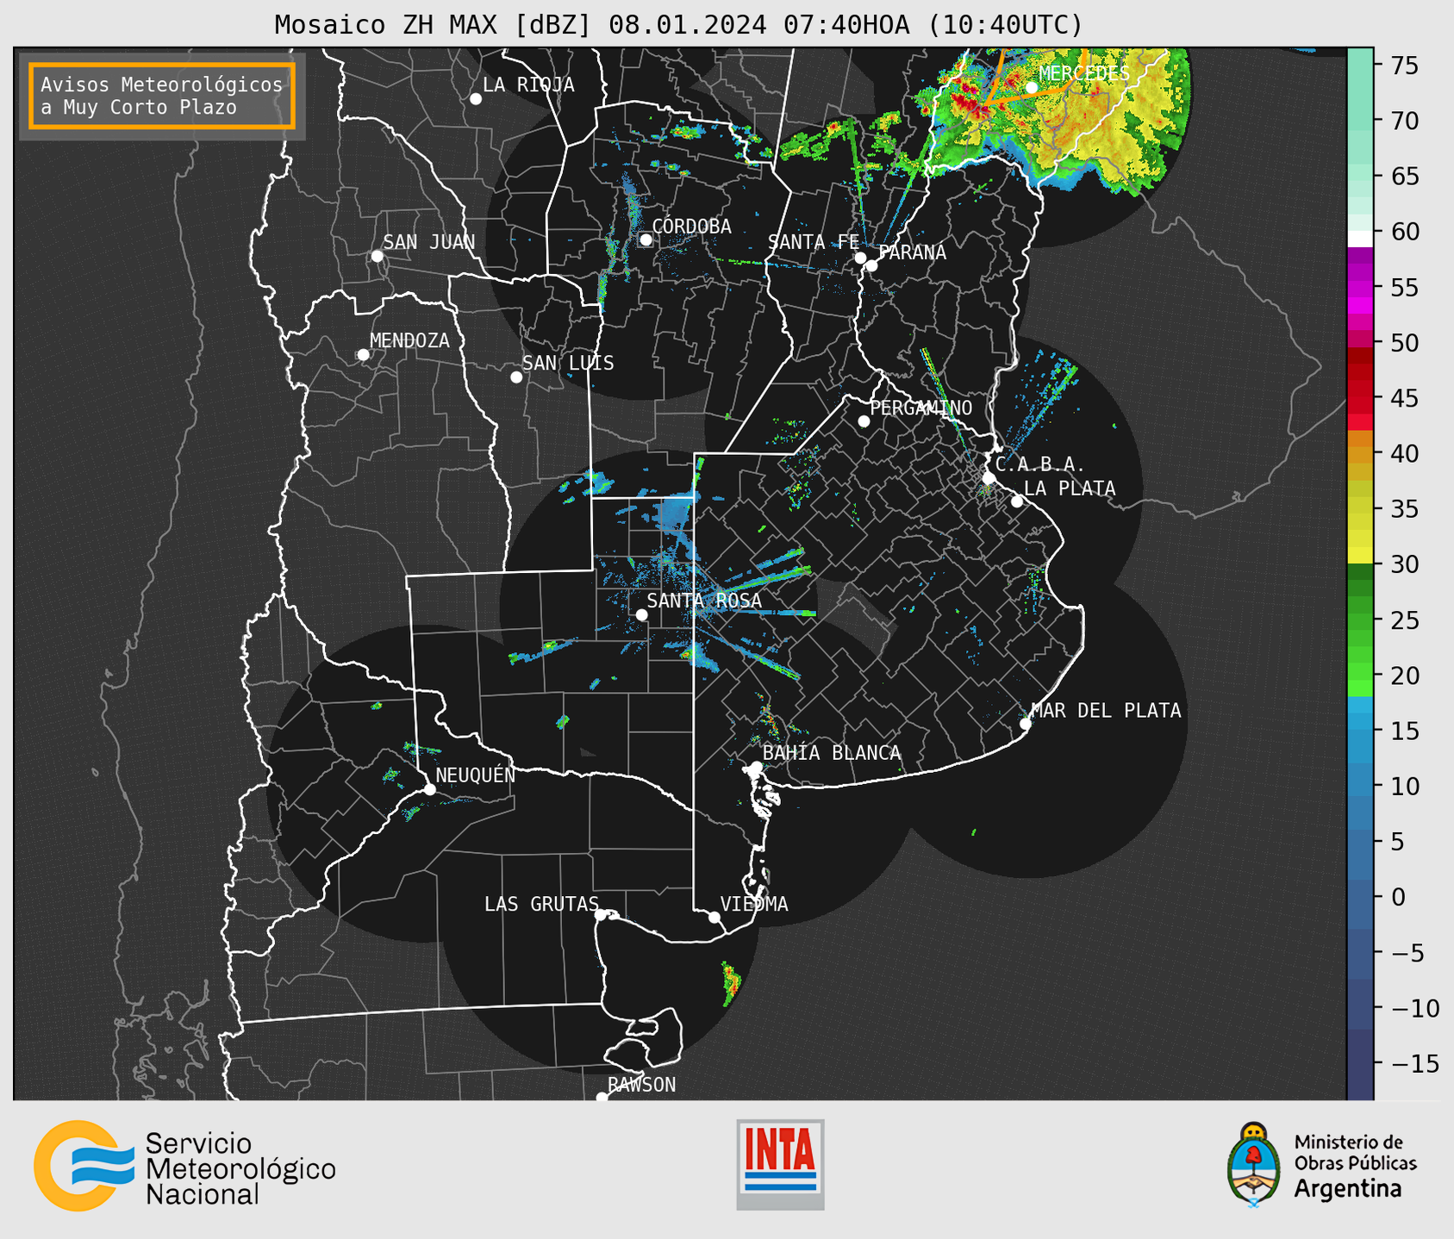Click the magenta 55 dBZ scale band
Screen dimensions: 1454x1239
[x=1359, y=288]
